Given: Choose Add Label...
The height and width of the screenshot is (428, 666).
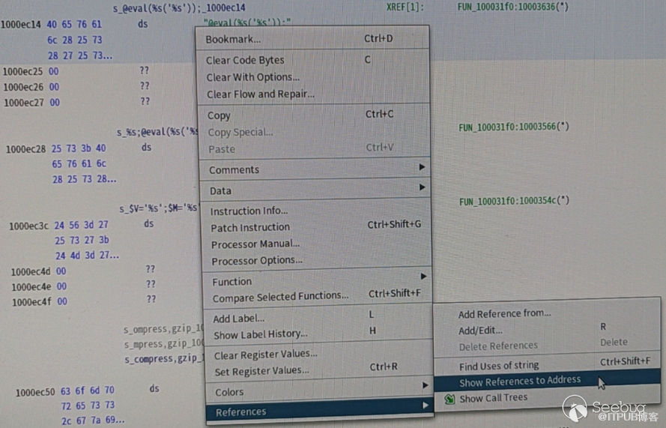Looking at the screenshot, I should [x=239, y=319].
